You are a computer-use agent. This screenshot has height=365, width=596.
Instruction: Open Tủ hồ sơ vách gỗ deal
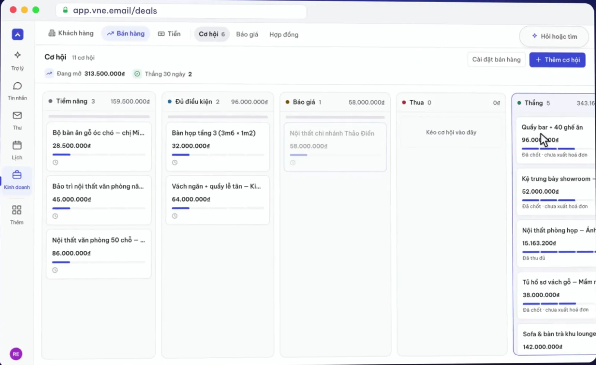pyautogui.click(x=557, y=296)
